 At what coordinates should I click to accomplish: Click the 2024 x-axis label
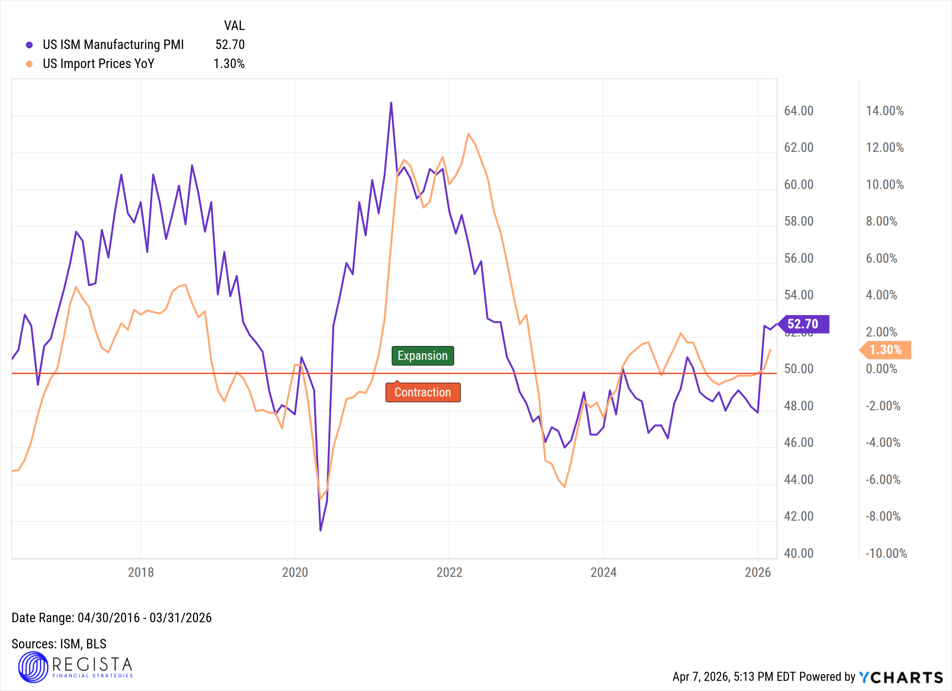[604, 572]
